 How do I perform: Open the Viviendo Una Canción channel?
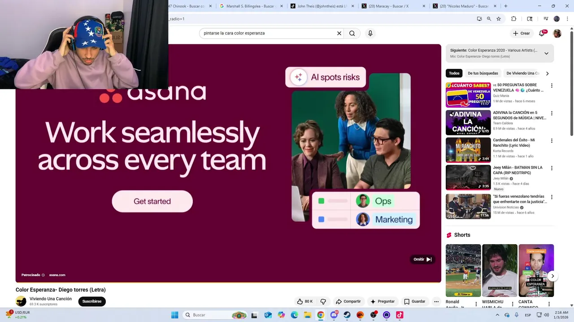(x=51, y=299)
